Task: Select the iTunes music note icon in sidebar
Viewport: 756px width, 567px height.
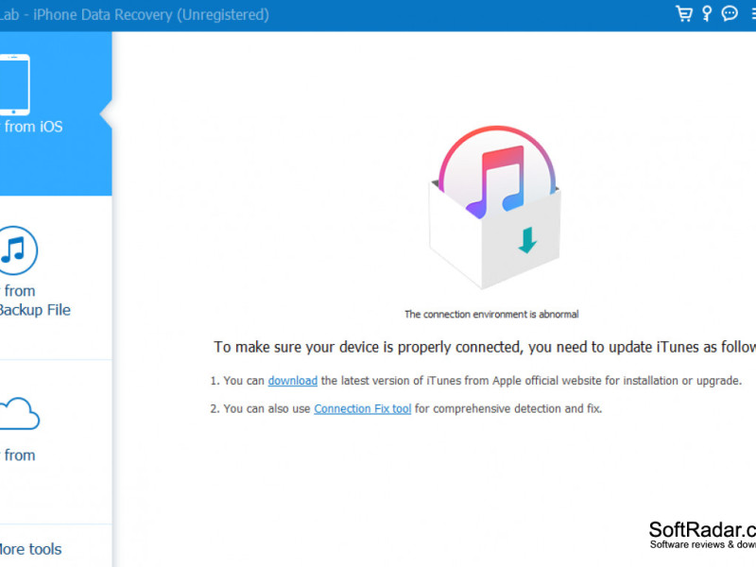Action: 17,250
